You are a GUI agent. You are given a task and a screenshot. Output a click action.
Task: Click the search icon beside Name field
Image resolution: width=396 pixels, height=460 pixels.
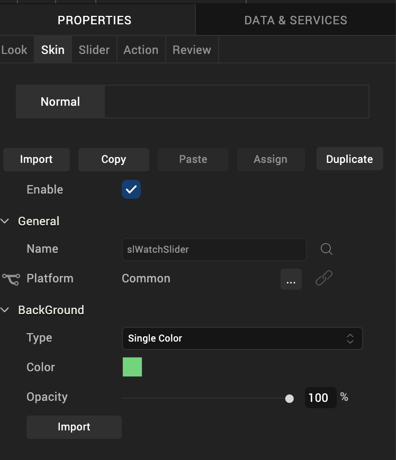[327, 249]
